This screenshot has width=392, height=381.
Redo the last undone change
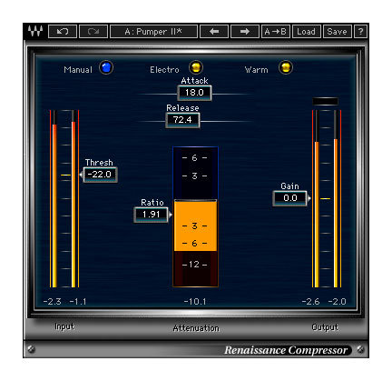tap(93, 32)
